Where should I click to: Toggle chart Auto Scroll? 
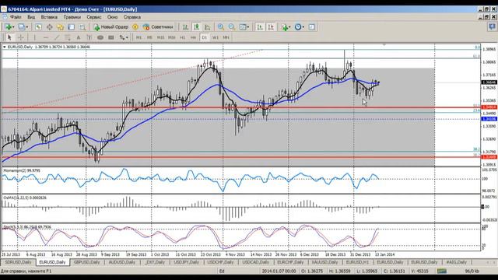click(x=260, y=27)
